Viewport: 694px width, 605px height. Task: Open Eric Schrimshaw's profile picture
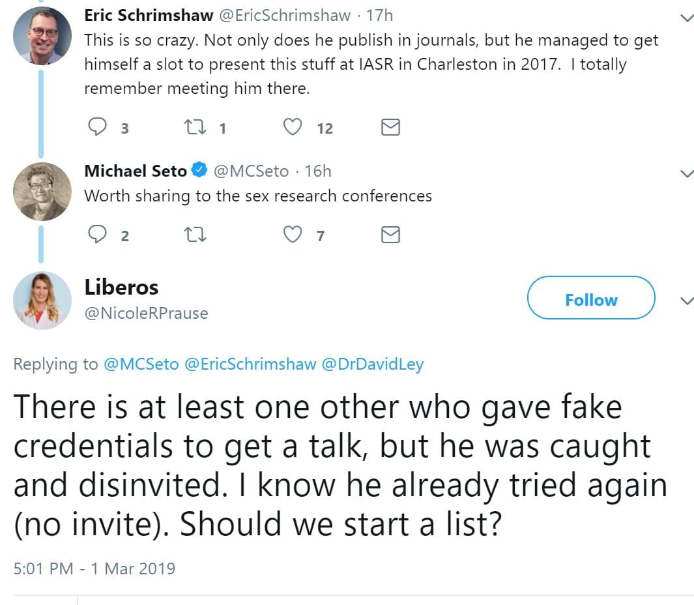[x=42, y=35]
